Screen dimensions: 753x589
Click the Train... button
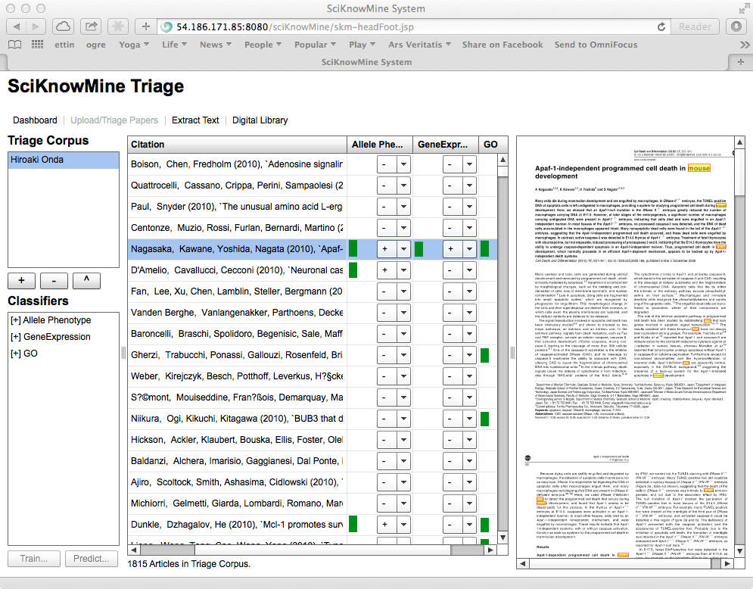tap(33, 559)
